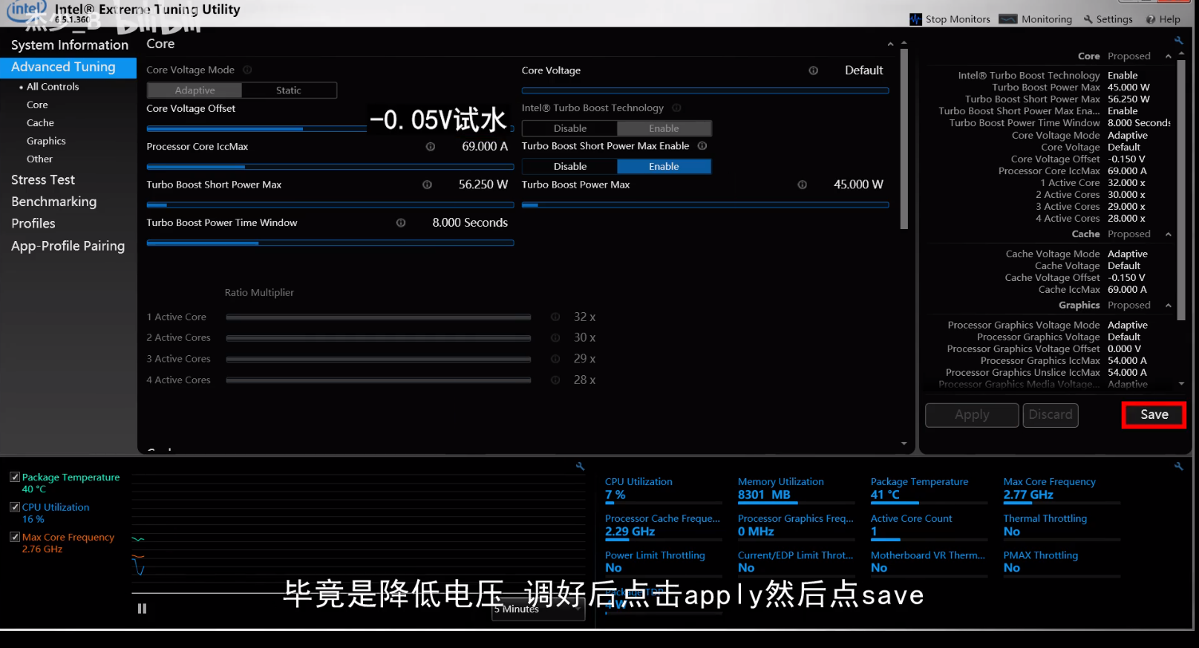Click info icon for Processor Core IccMax
This screenshot has height=648, width=1199.
click(x=430, y=147)
